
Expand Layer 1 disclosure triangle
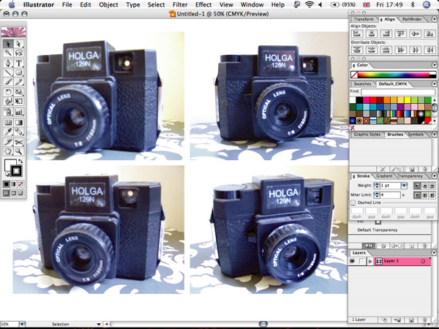(370, 261)
